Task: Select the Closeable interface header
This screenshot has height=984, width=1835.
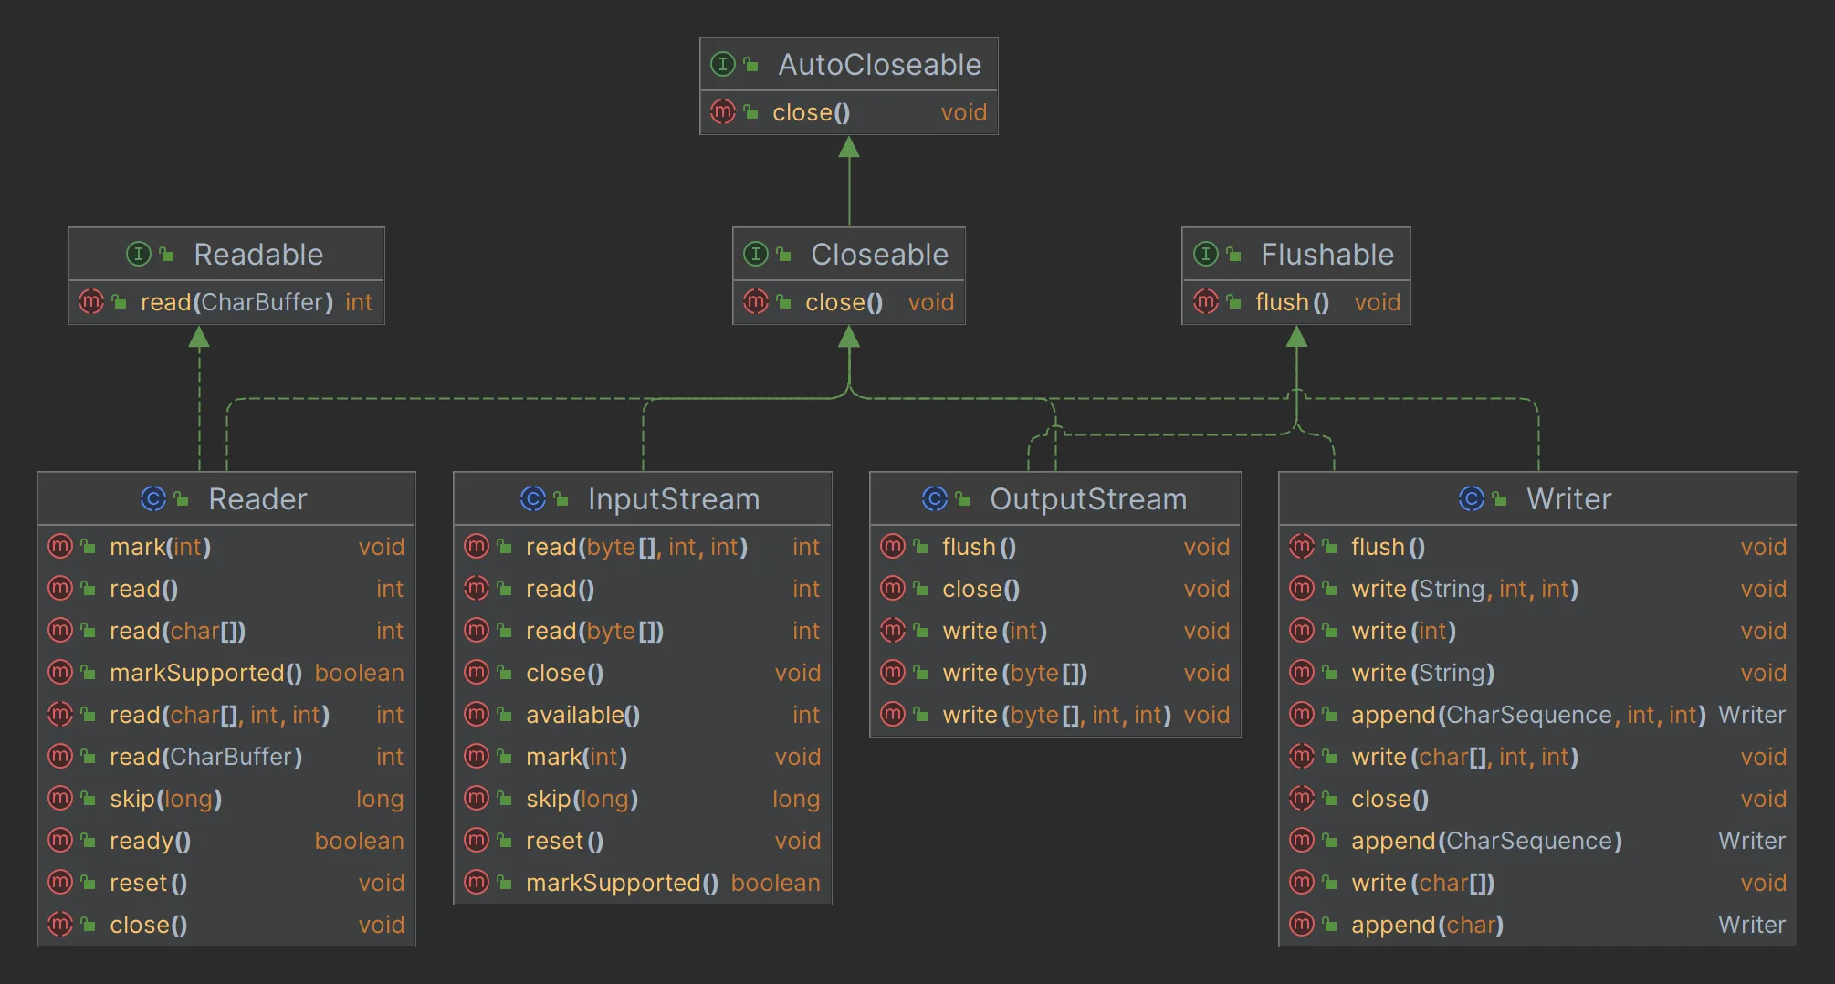Action: pyautogui.click(x=878, y=254)
